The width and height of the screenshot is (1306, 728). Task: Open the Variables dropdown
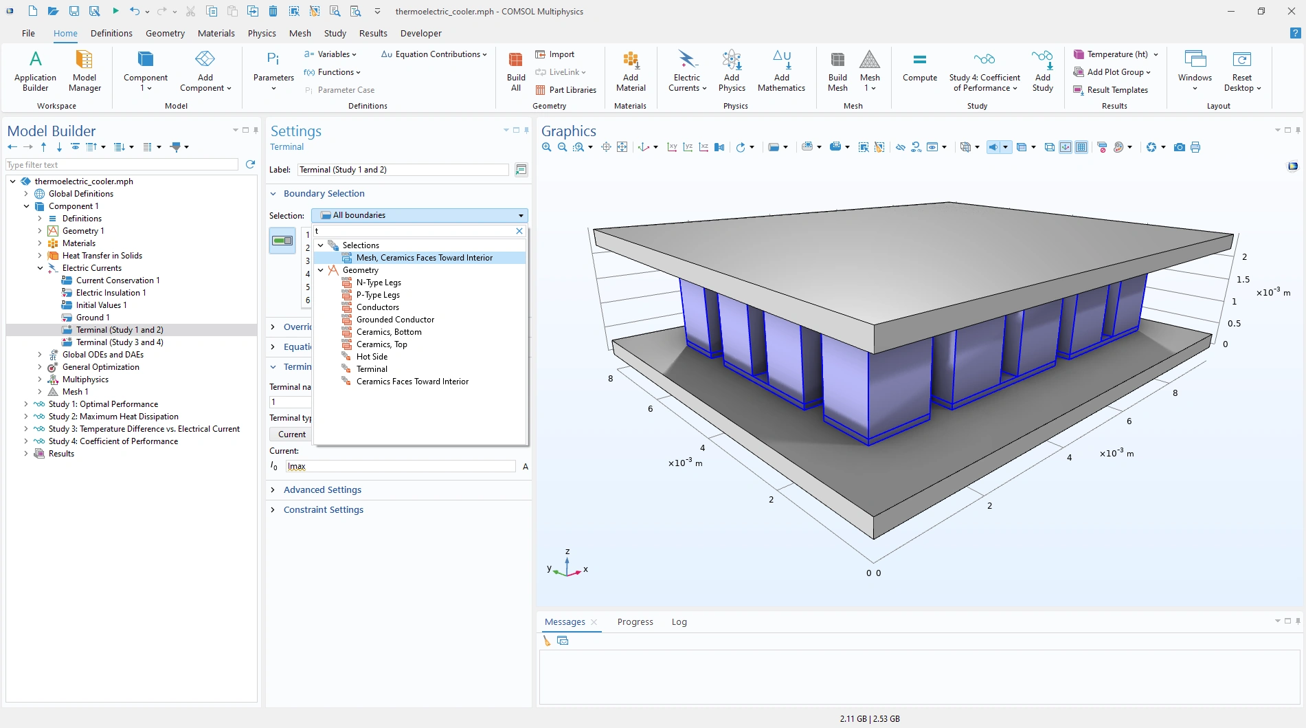click(330, 54)
